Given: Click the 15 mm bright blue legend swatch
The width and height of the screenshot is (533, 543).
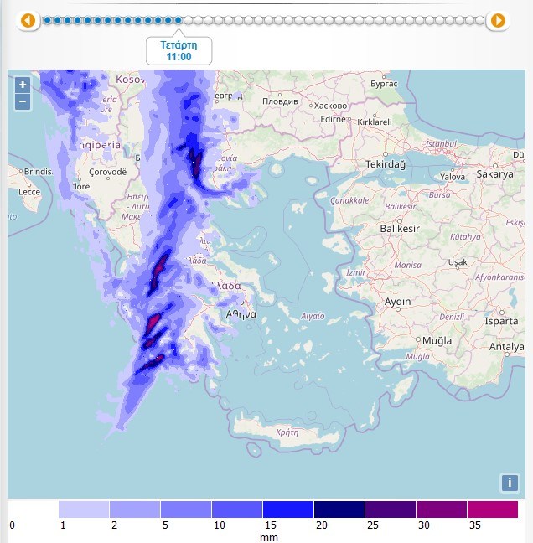Looking at the screenshot, I should click(288, 509).
